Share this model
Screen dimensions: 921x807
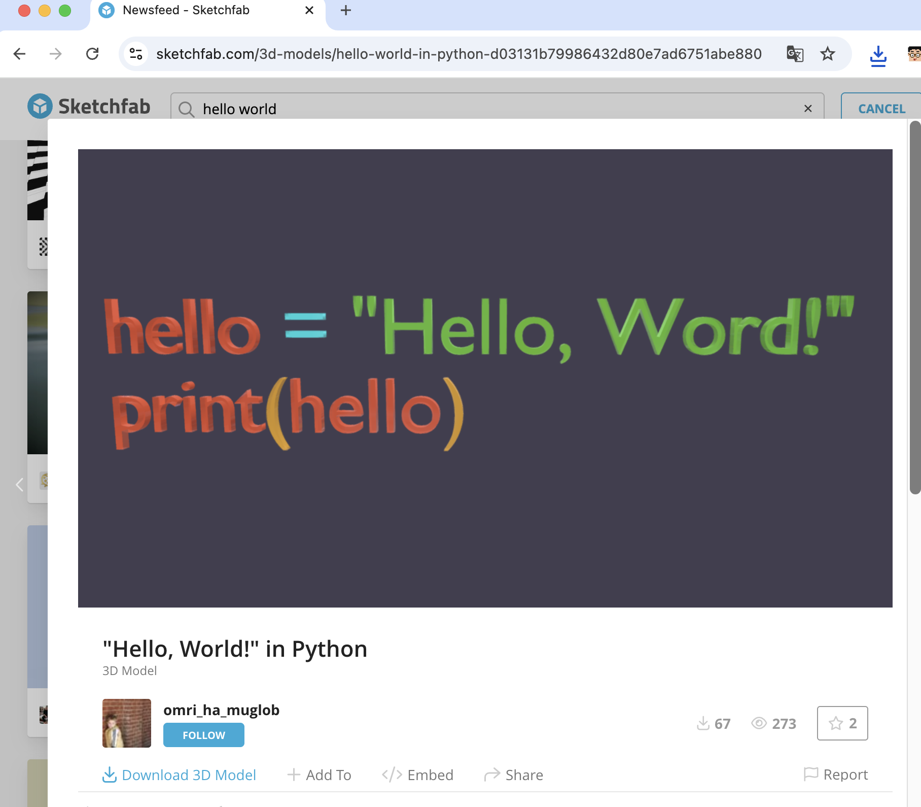[514, 775]
